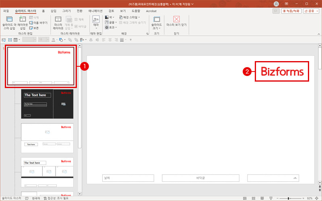Open 글꼴 fonts dropdown
Screen dimensions: 322x201
[111, 22]
